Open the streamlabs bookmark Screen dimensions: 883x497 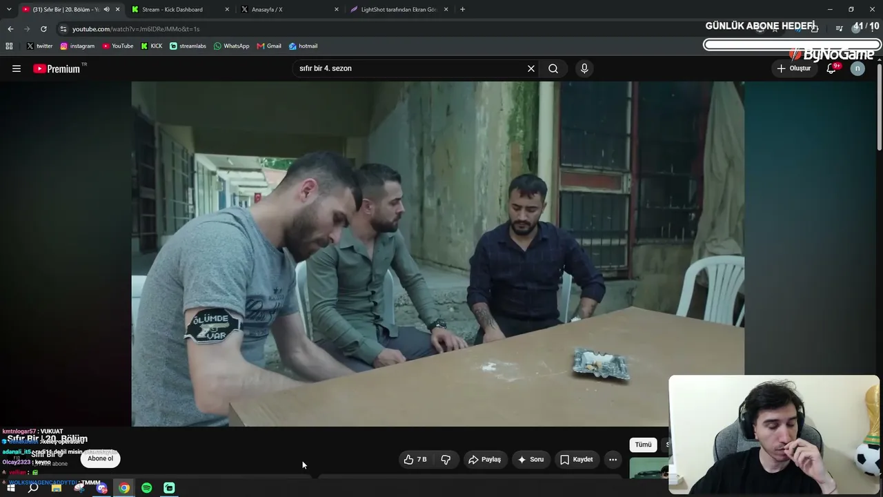point(188,46)
